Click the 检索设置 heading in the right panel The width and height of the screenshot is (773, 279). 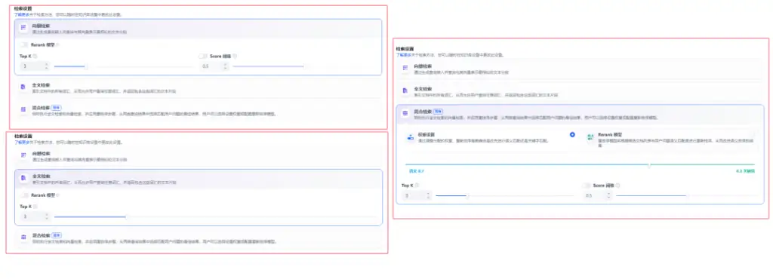coord(405,49)
